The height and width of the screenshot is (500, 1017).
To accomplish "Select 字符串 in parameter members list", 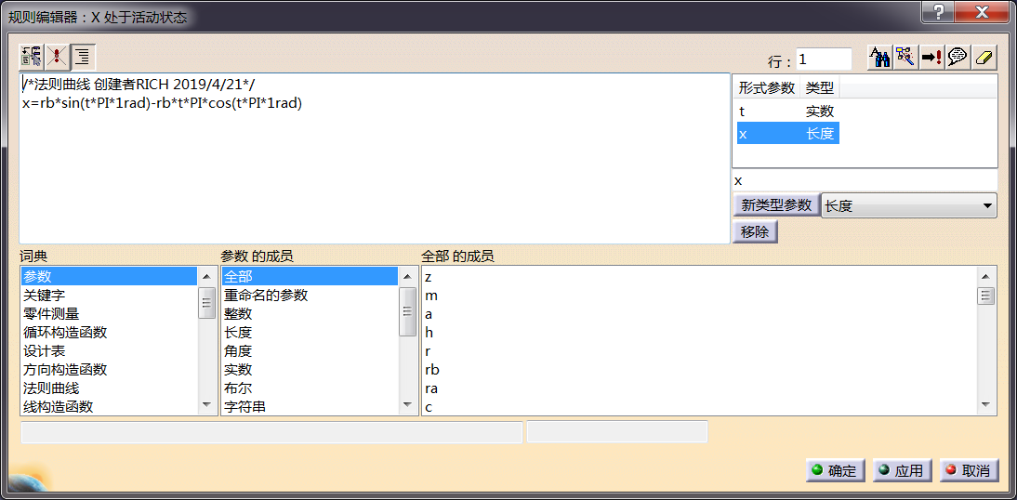I will tap(310, 407).
